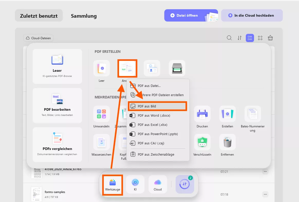This screenshot has width=299, height=202.
Task: Open KI in the bottom dock
Action: [x=135, y=185]
